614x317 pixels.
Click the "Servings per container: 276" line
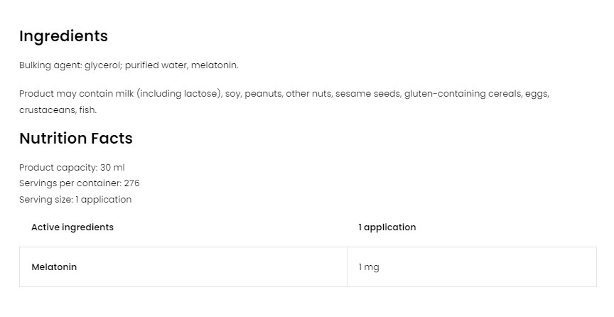(x=79, y=183)
